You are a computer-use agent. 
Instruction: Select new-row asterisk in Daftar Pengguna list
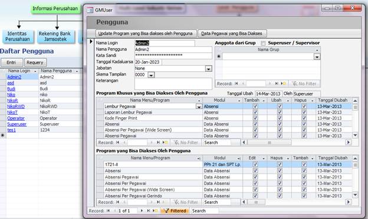click(x=2, y=135)
